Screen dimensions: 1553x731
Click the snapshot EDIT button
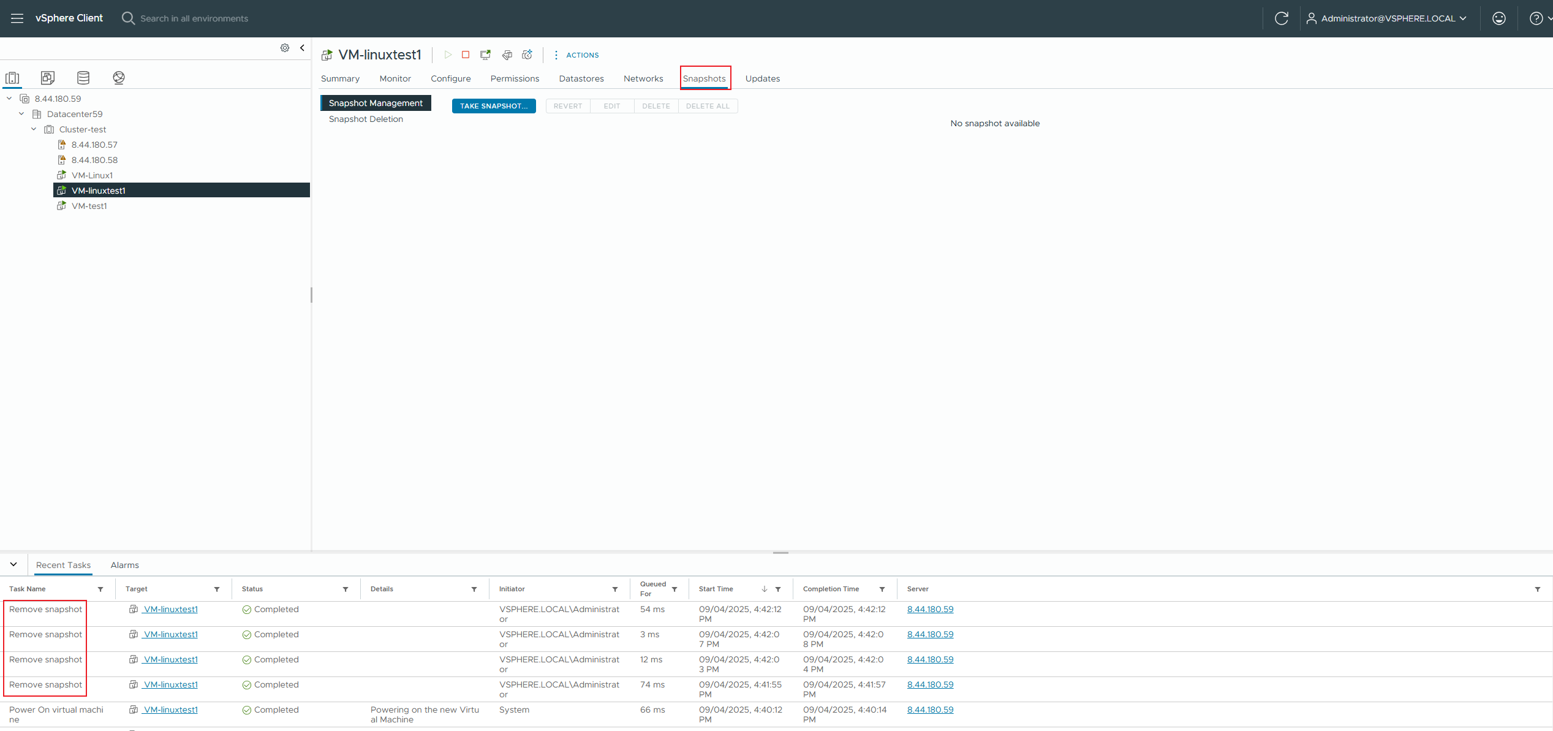[x=612, y=106]
